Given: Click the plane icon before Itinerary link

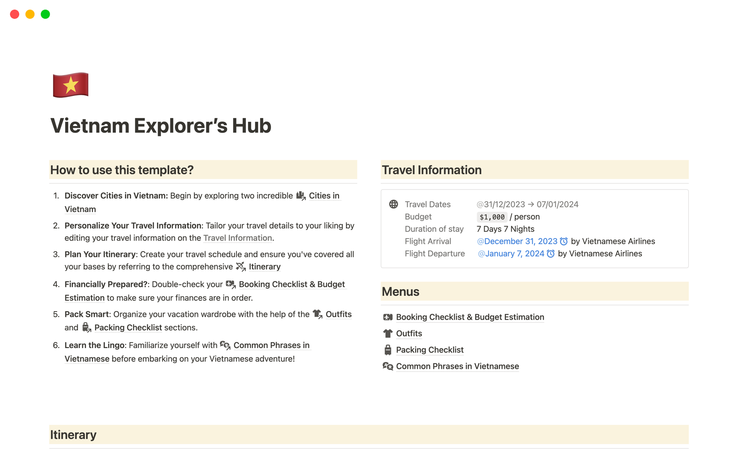Looking at the screenshot, I should (x=241, y=267).
